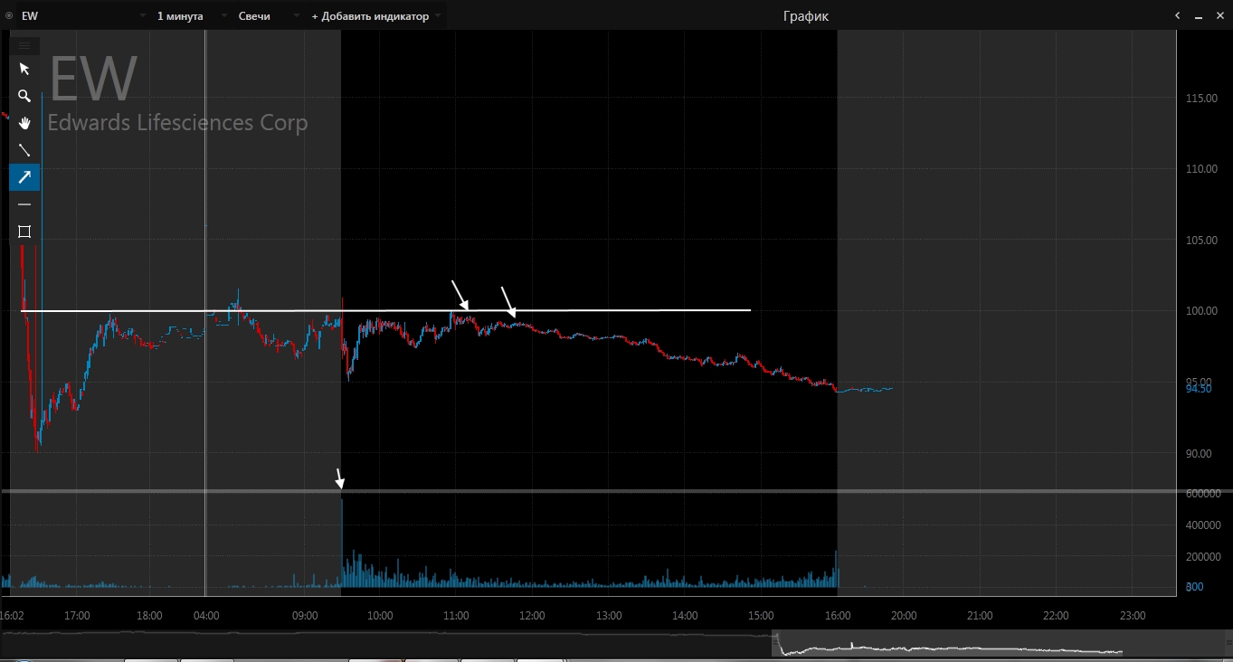1233x662 pixels.
Task: Click the 94.50 current price label
Action: pyautogui.click(x=1198, y=388)
